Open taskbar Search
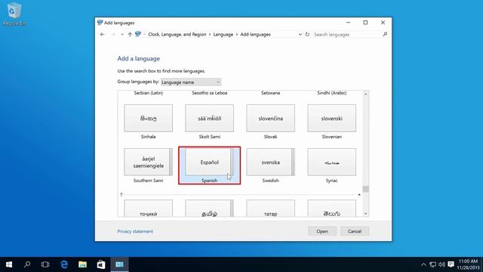The image size is (483, 272). click(x=27, y=264)
